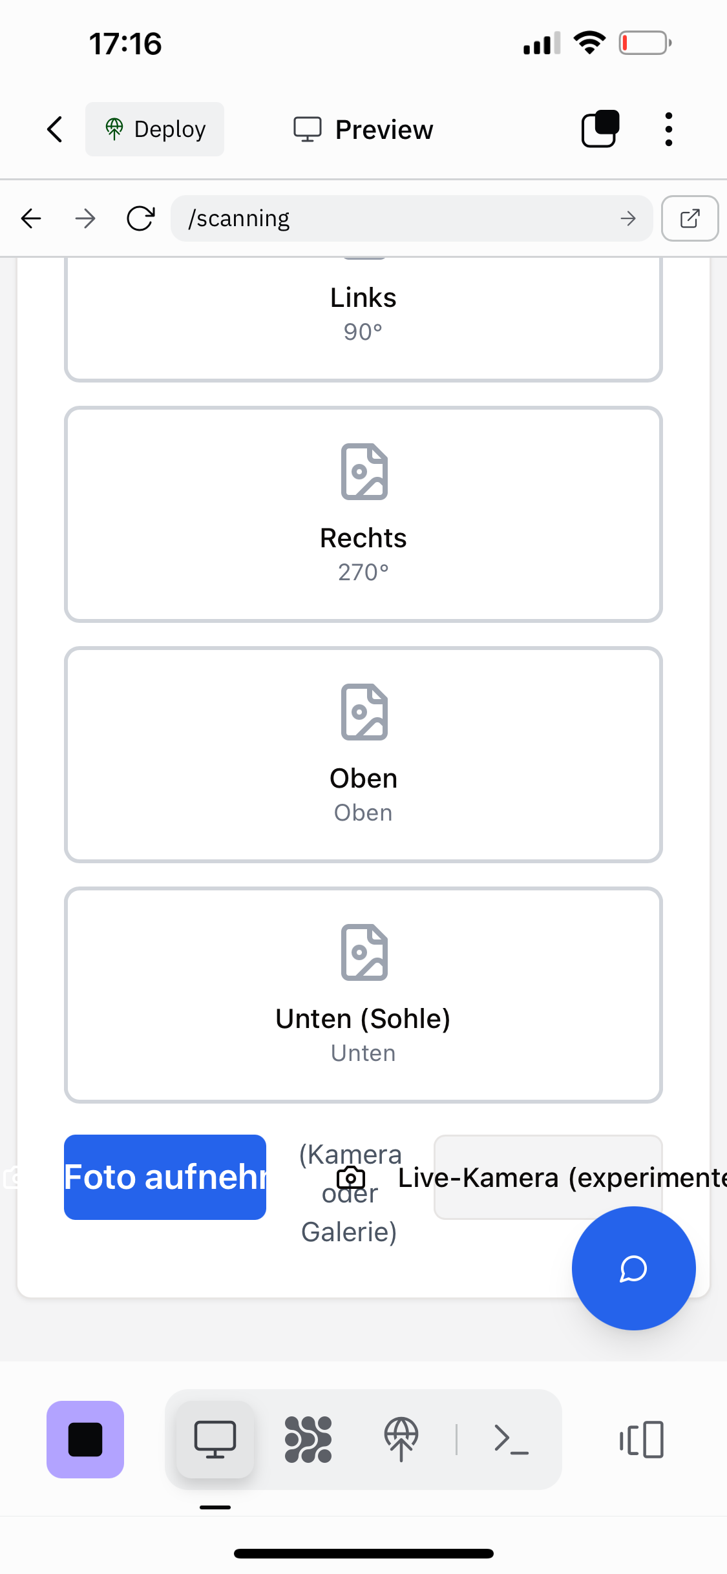Tap the back chevron in the top header

tap(56, 129)
